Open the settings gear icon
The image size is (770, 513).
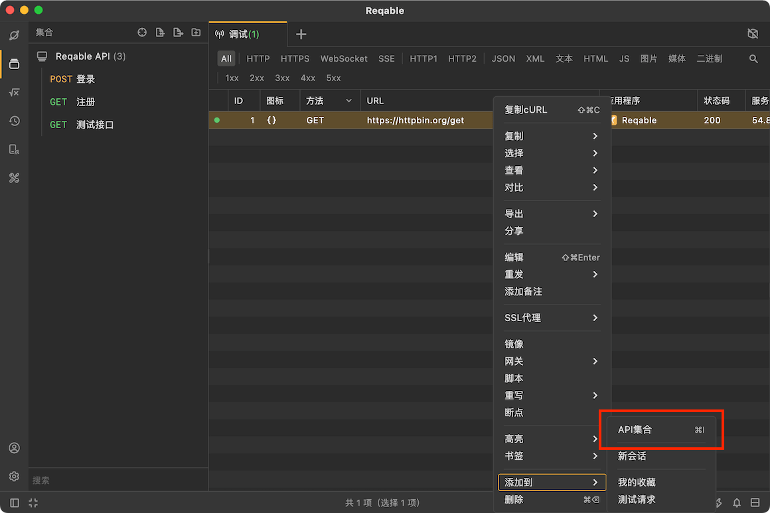tap(14, 476)
